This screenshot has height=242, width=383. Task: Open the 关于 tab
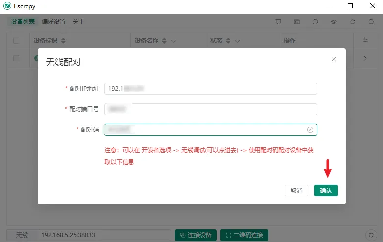(78, 22)
